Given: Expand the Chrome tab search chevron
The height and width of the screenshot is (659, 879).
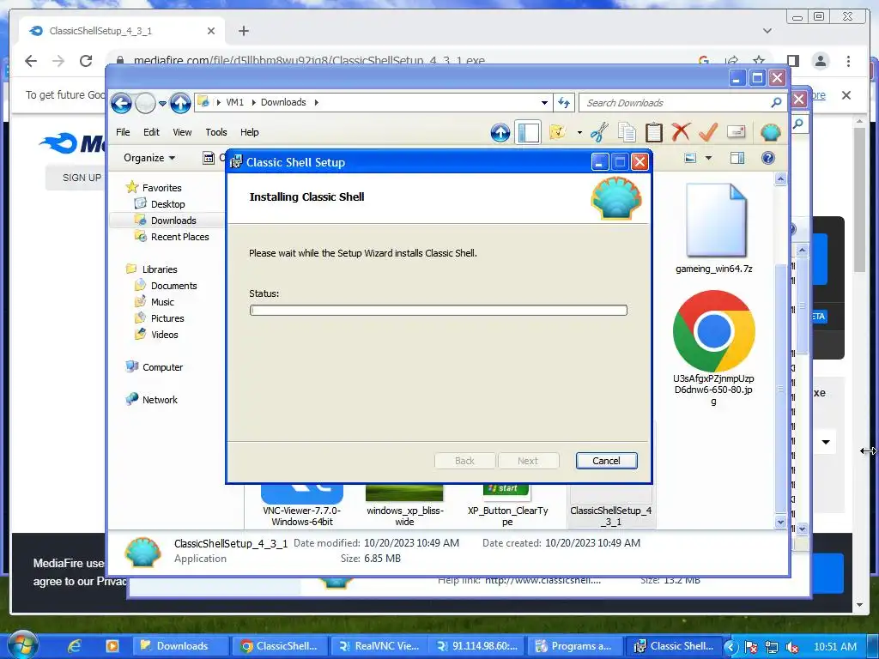Looking at the screenshot, I should [767, 31].
